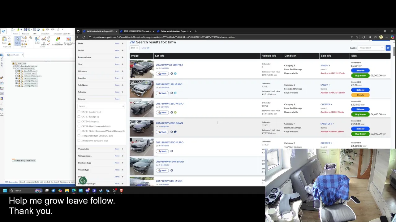Tick the CAT B - Breaker checkbox
Screen dimensions: 396x222
(x=79, y=112)
